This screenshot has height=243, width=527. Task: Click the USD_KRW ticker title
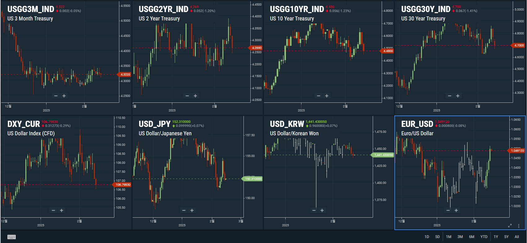287,124
